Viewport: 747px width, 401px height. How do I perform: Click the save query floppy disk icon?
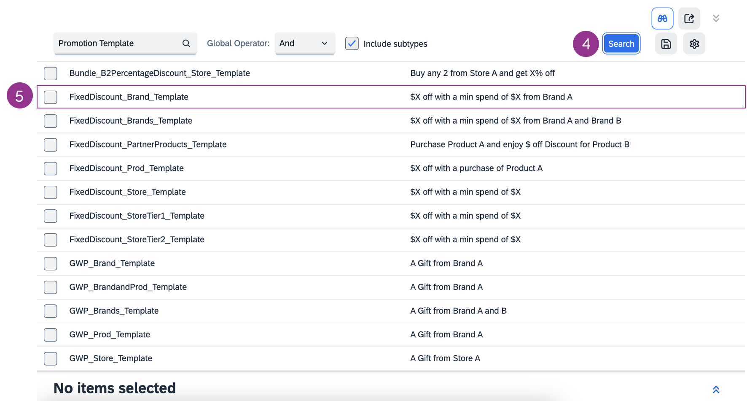[x=666, y=44]
